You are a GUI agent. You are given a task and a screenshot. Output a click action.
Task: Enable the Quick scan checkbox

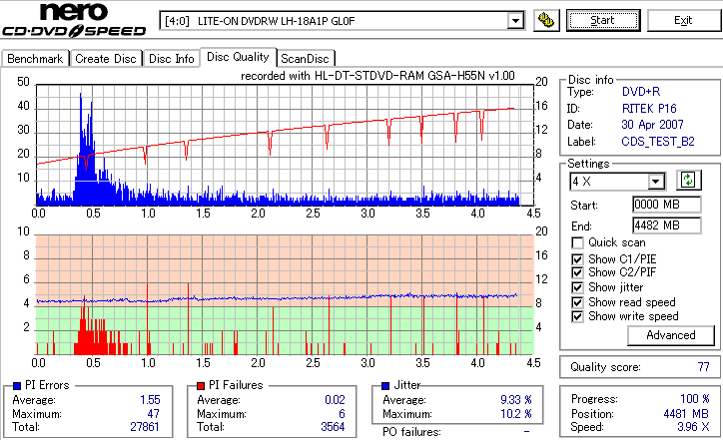pyautogui.click(x=577, y=242)
